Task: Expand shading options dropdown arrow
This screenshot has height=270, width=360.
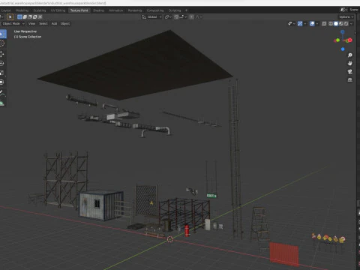Action: [351, 24]
